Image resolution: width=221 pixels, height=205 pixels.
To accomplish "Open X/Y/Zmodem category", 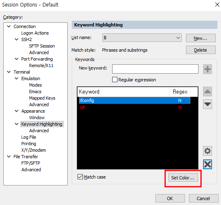I will [33, 150].
